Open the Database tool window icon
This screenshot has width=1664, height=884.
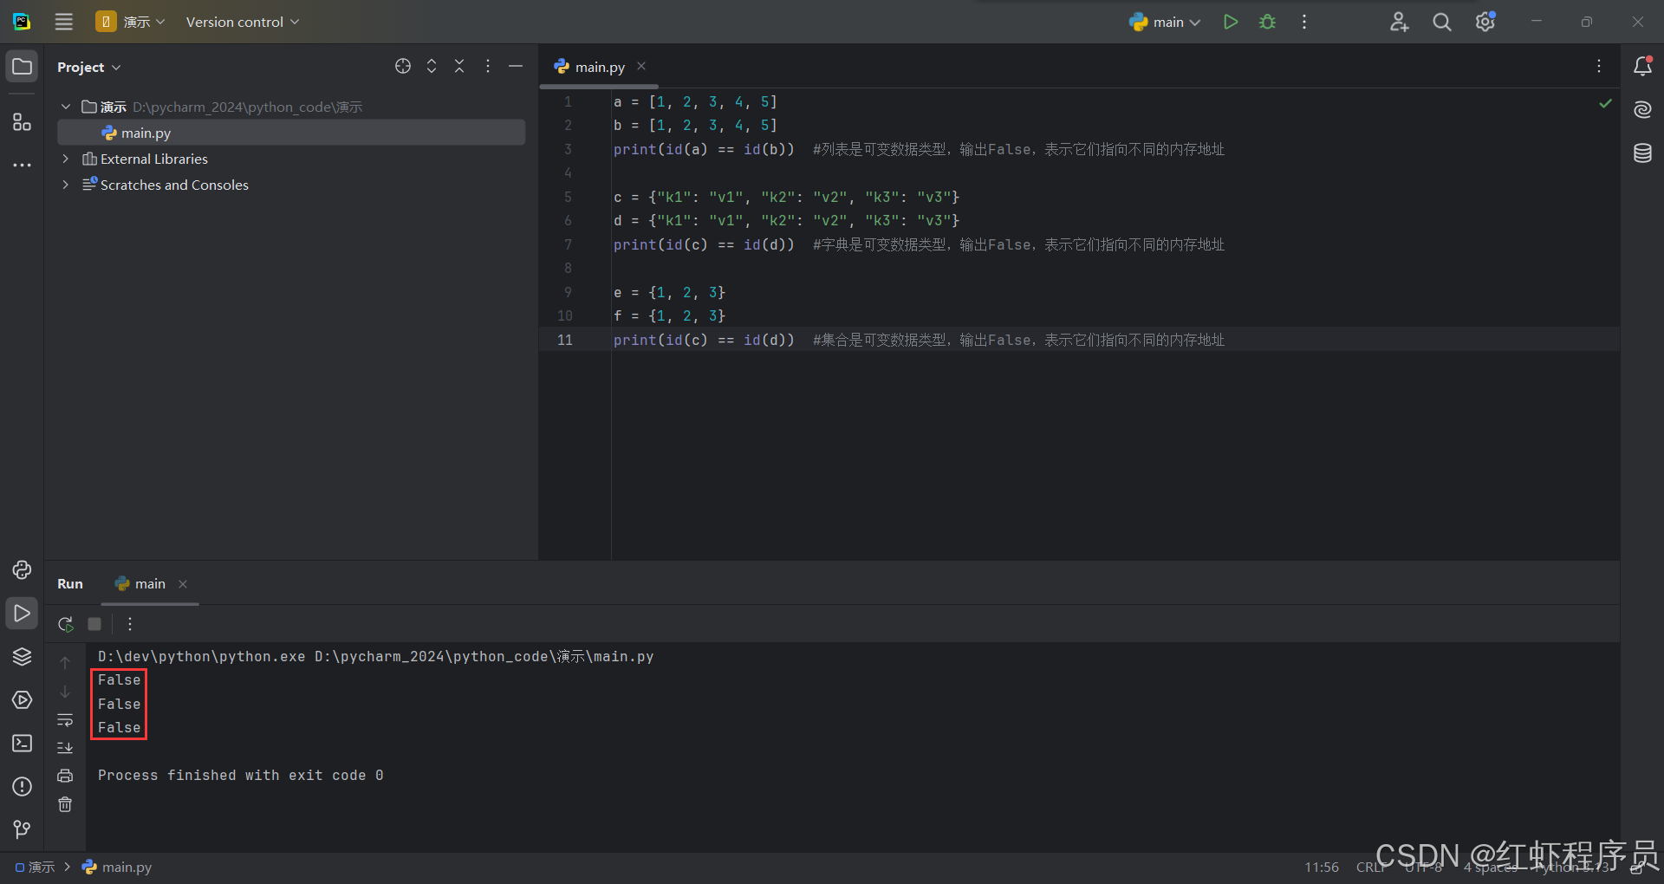tap(1642, 153)
